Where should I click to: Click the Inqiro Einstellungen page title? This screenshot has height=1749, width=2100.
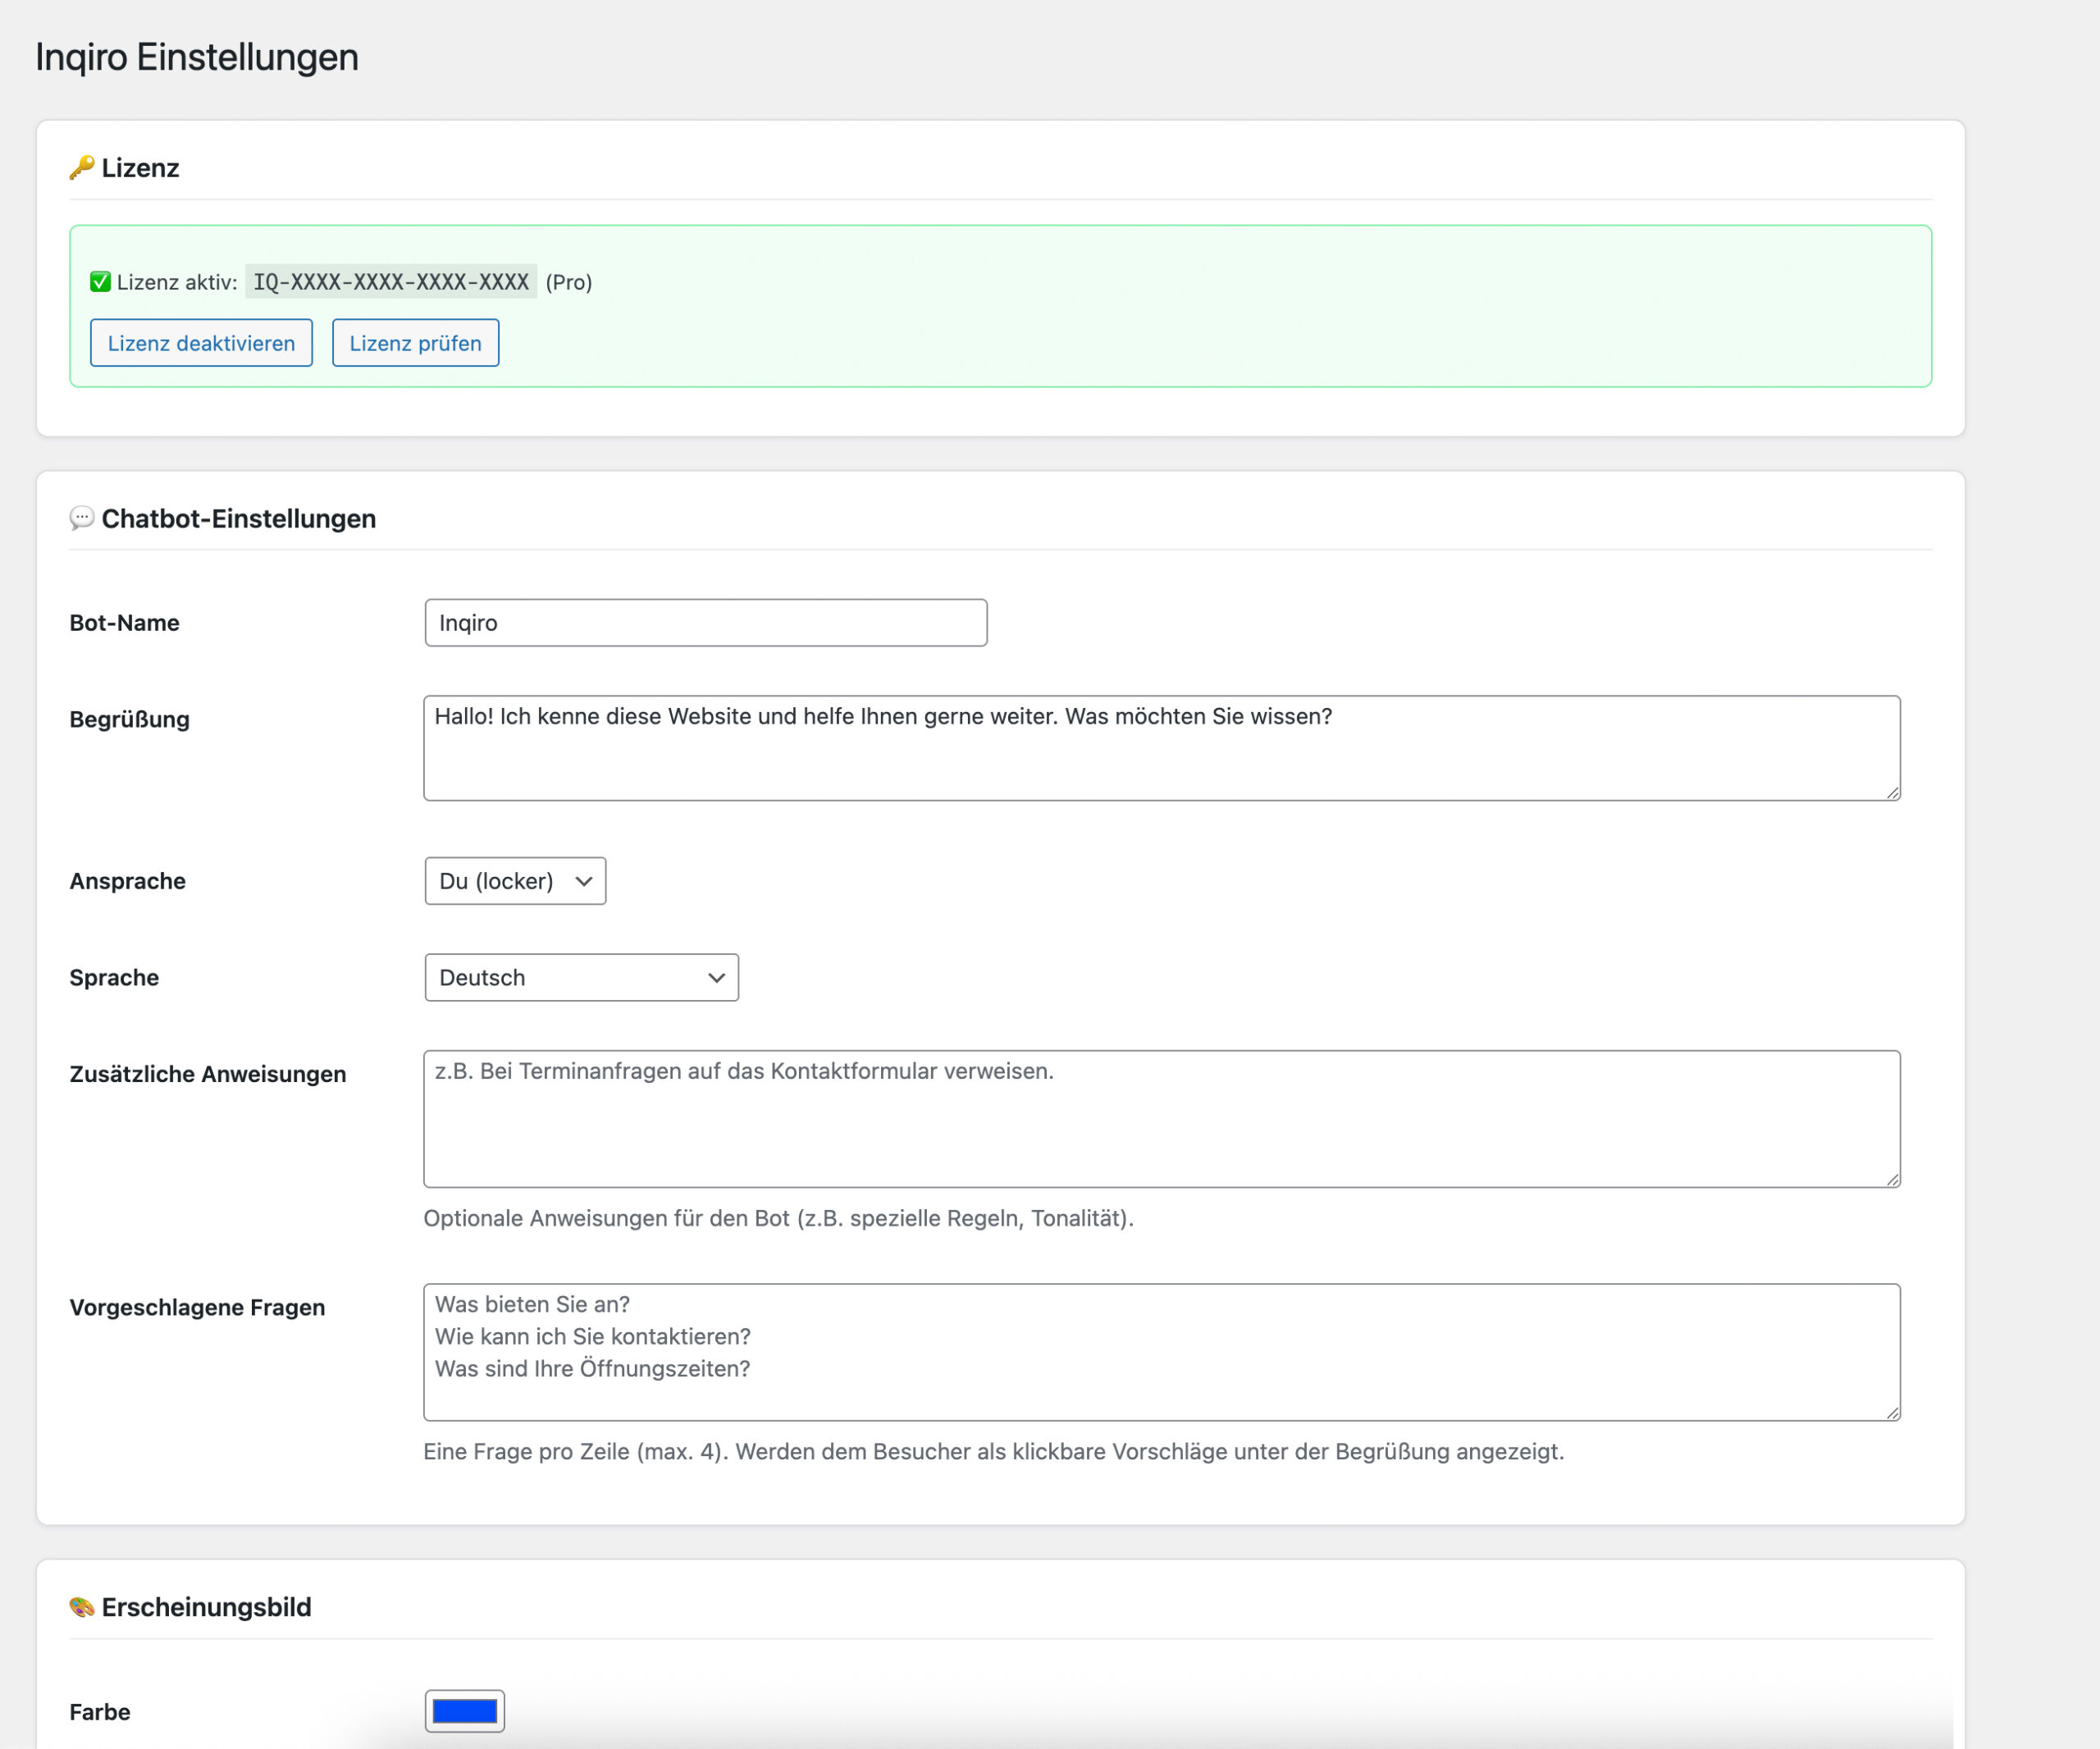(x=197, y=57)
